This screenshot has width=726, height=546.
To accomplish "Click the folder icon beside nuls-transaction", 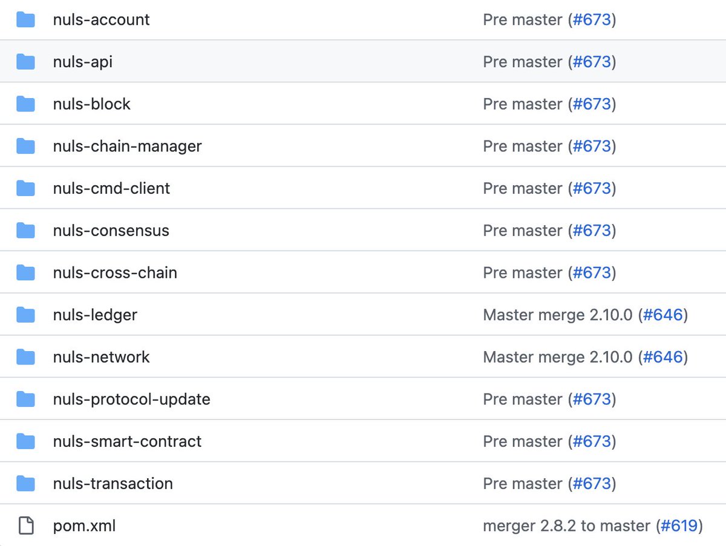I will coord(25,484).
